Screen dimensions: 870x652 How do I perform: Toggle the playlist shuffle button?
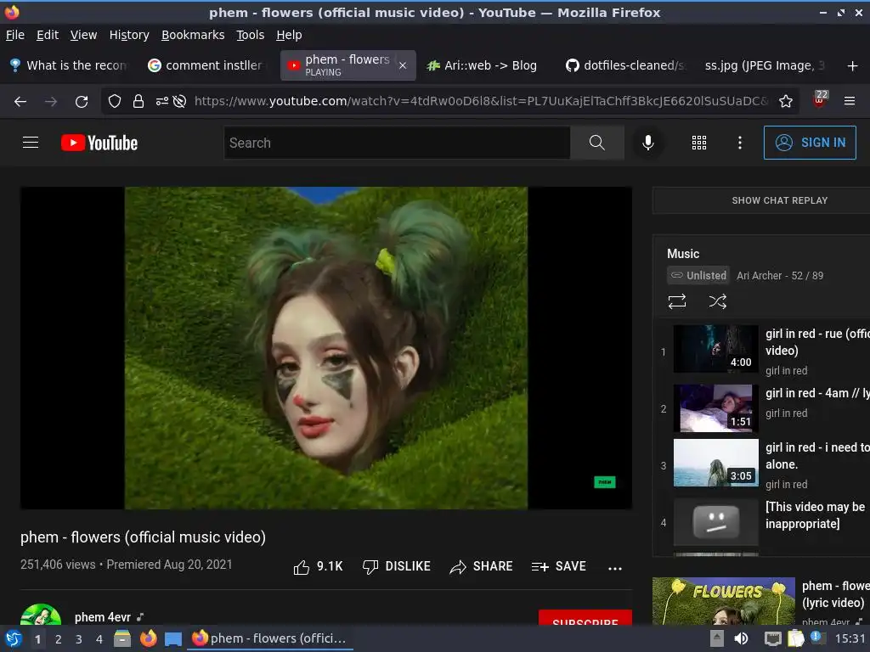717,301
